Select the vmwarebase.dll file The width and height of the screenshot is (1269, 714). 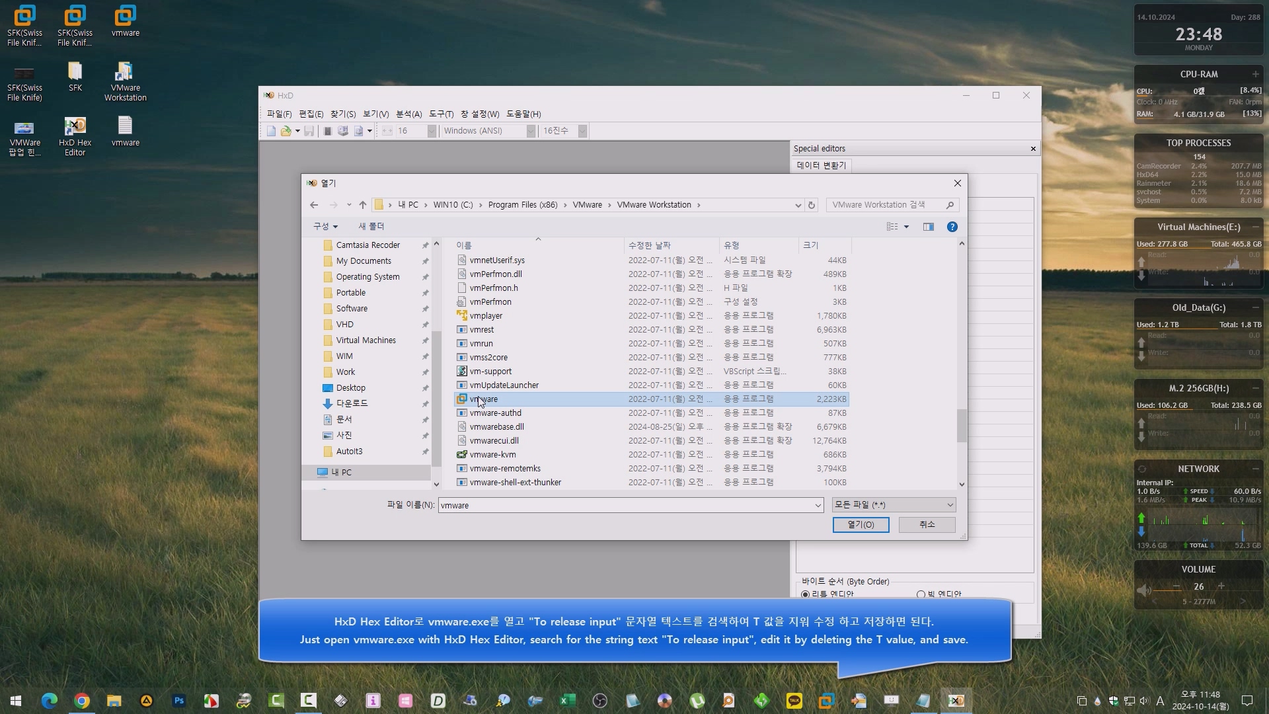pyautogui.click(x=652, y=427)
